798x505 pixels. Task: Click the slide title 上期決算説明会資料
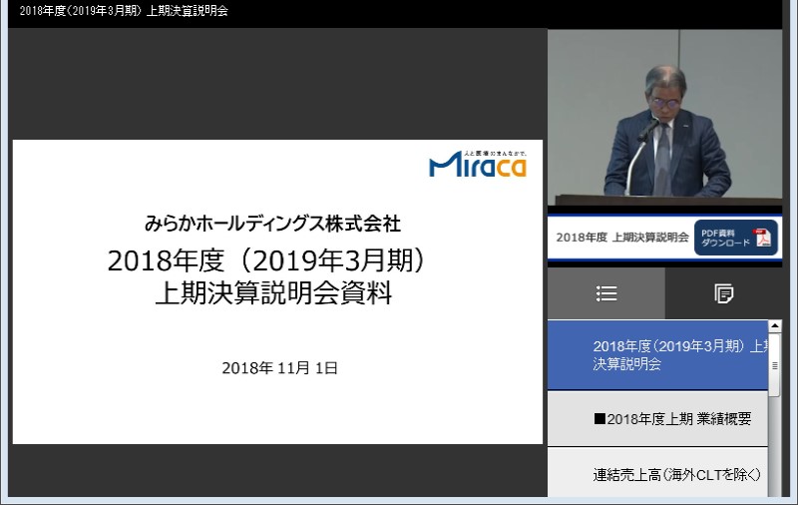[273, 292]
